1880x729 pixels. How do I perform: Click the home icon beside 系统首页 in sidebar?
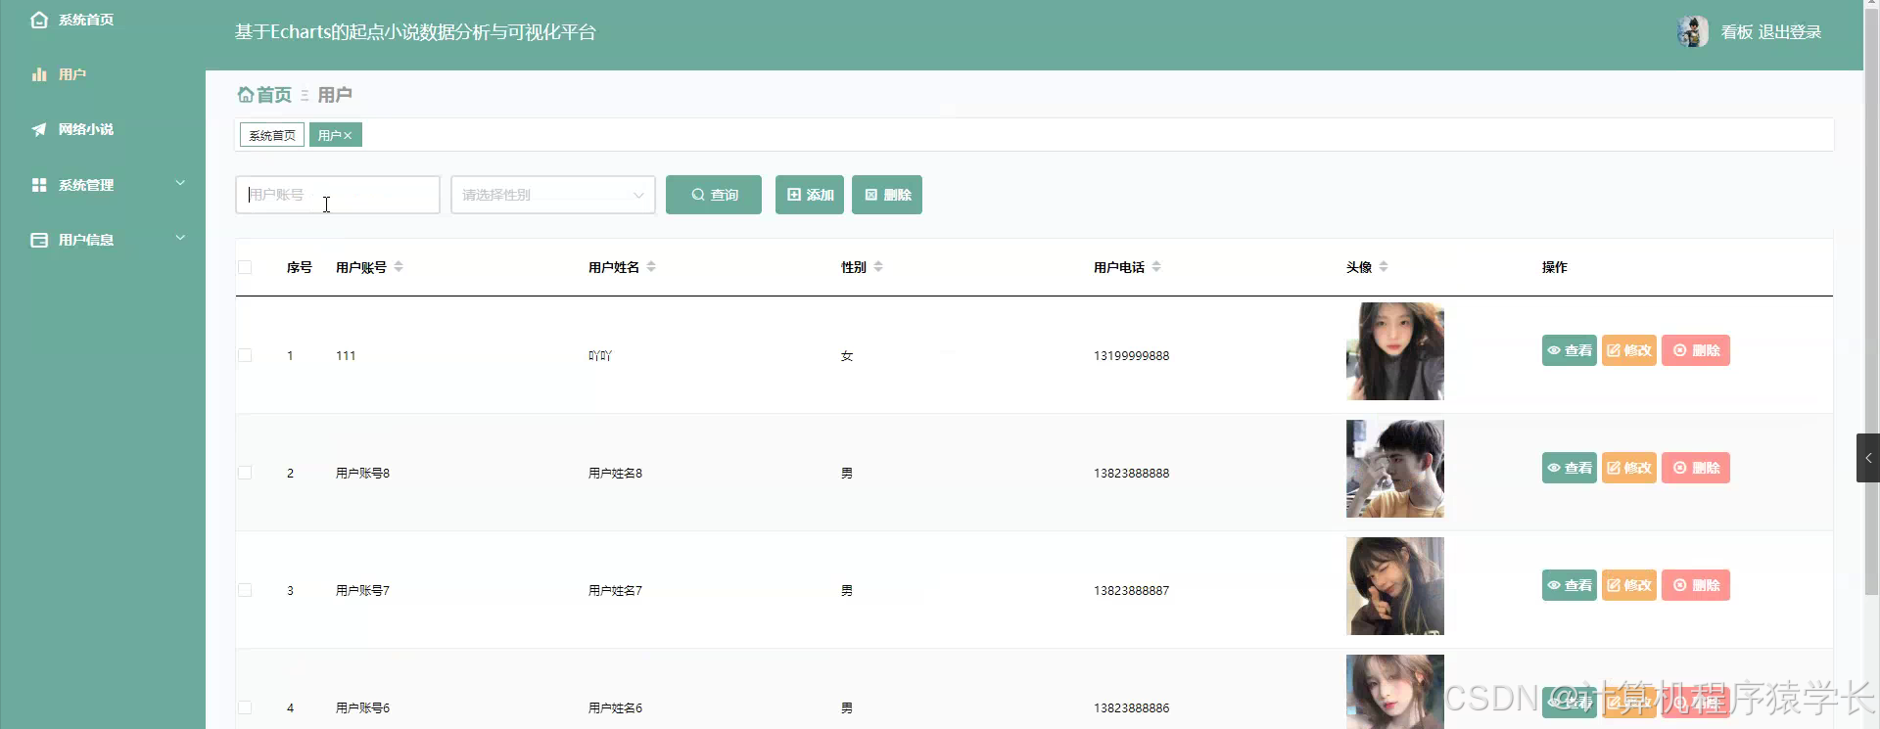point(39,20)
